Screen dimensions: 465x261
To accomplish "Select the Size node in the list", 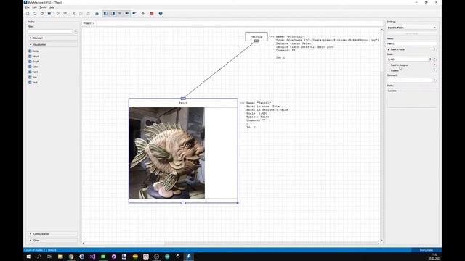I will 33,78.
